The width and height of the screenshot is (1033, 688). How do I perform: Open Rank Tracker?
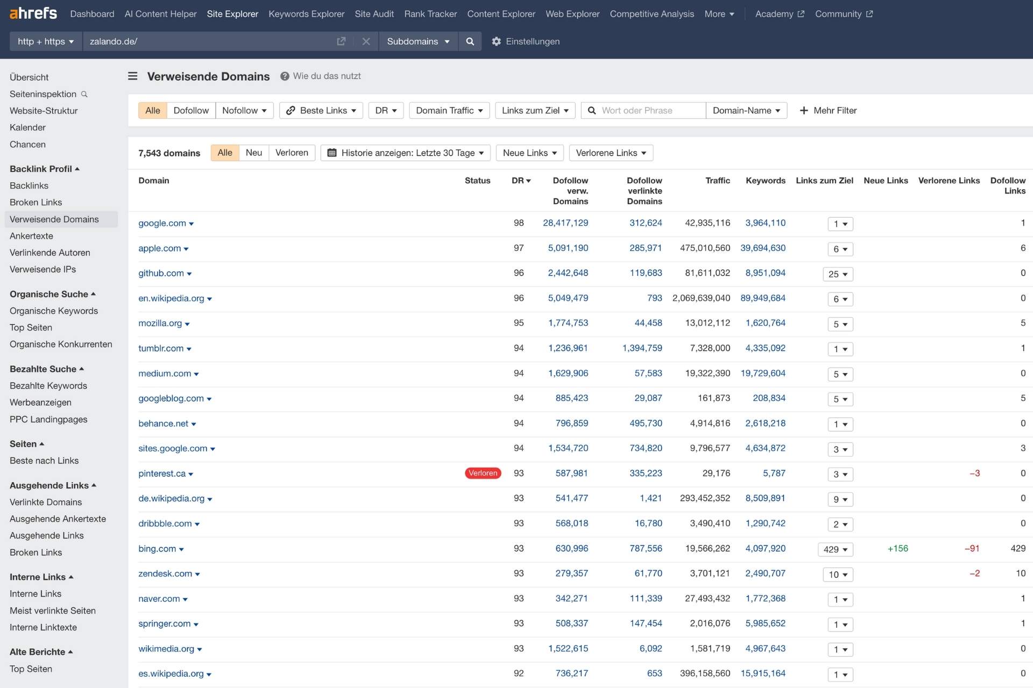pos(430,14)
